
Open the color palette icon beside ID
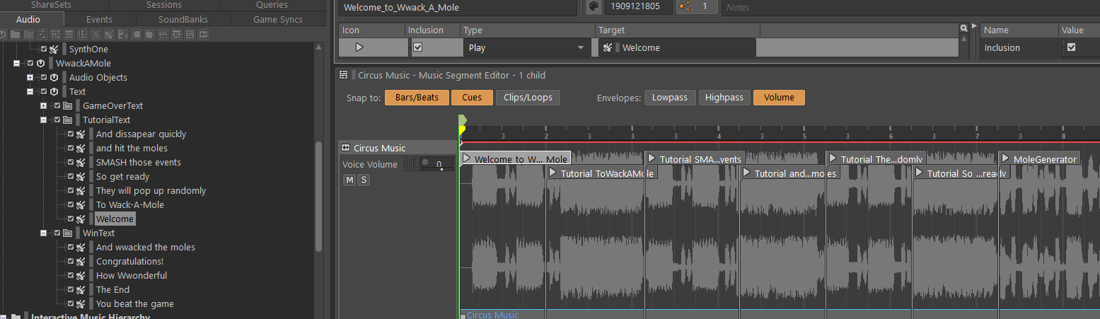pos(594,6)
